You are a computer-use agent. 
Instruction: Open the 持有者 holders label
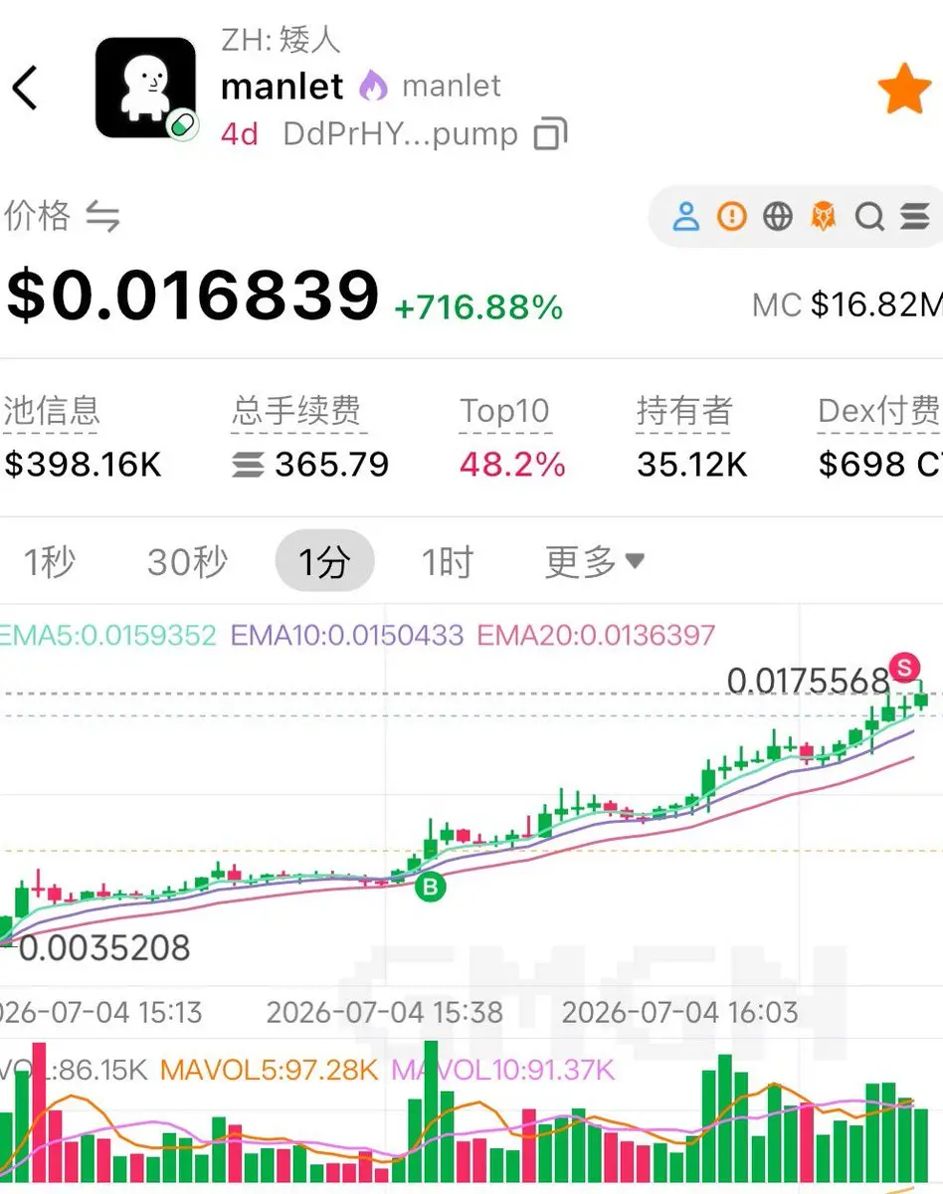684,412
